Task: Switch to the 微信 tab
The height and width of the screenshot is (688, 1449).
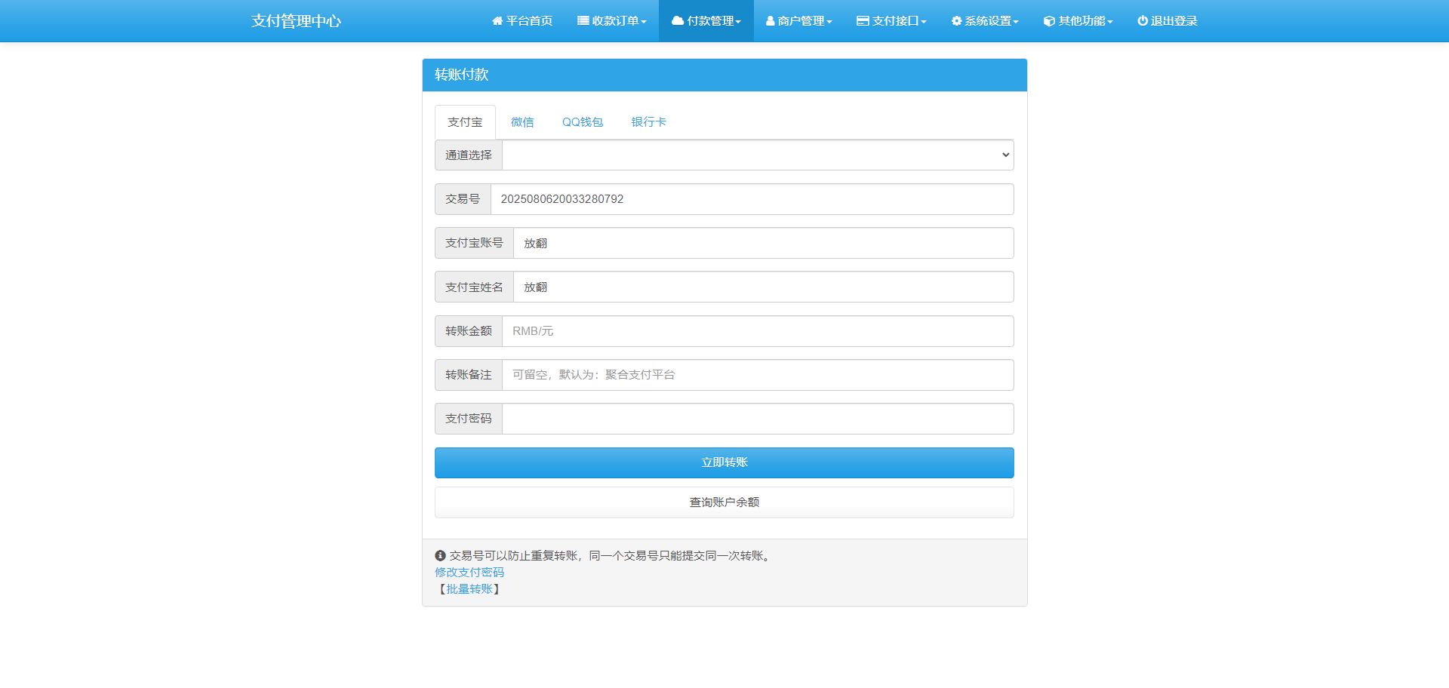Action: point(522,121)
